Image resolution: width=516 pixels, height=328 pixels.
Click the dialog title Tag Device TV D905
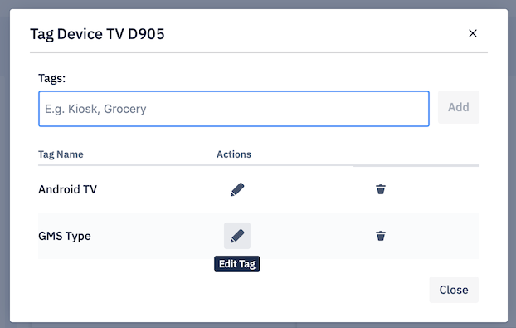point(97,34)
